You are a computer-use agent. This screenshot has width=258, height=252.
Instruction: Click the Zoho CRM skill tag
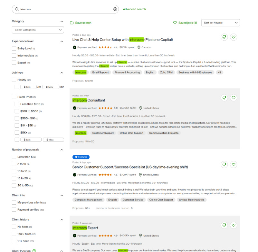166,73
